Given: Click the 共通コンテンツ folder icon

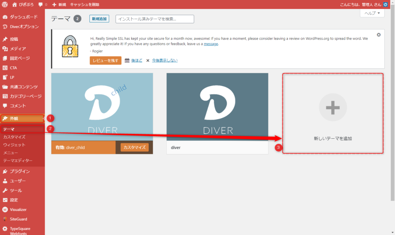Looking at the screenshot, I should click(x=5, y=87).
